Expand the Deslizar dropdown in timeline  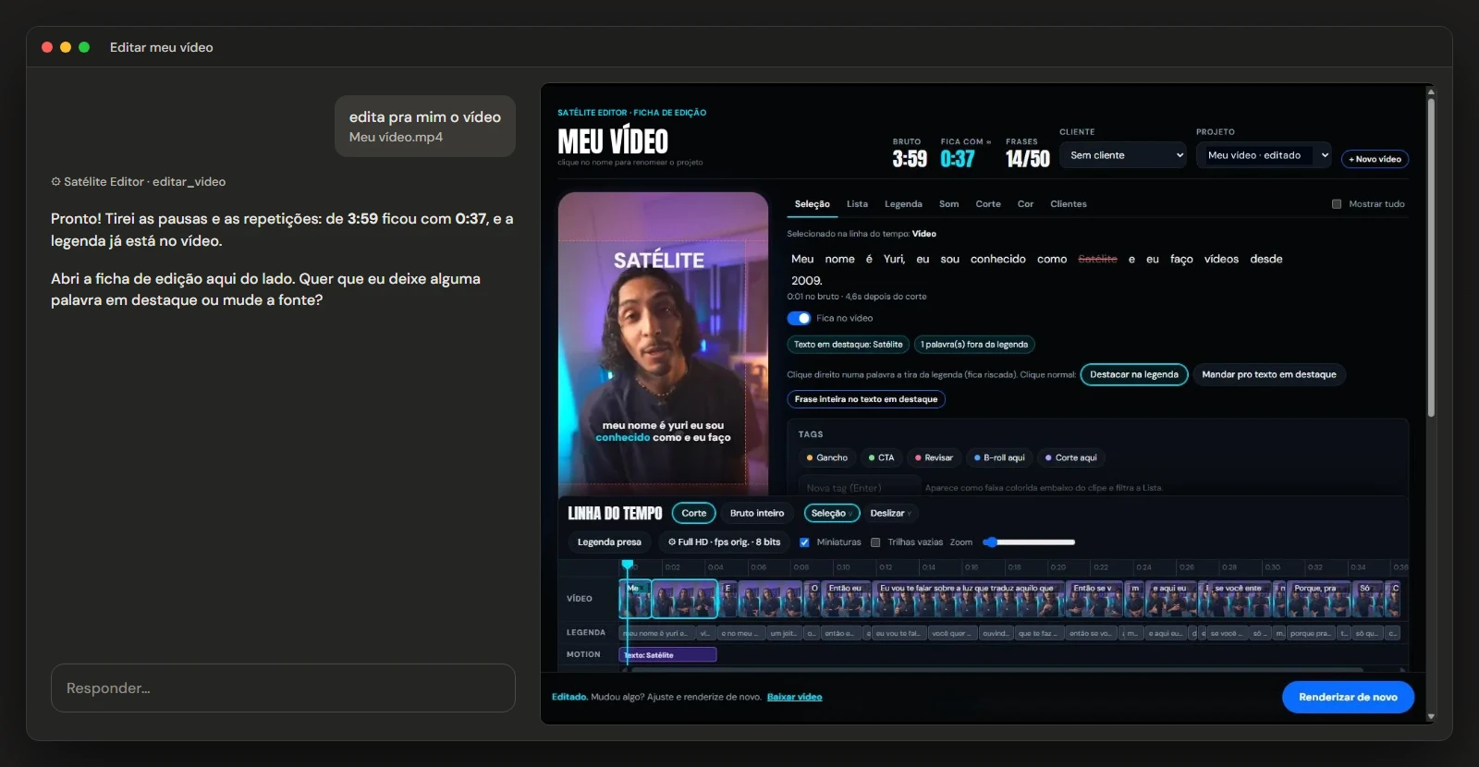(890, 513)
